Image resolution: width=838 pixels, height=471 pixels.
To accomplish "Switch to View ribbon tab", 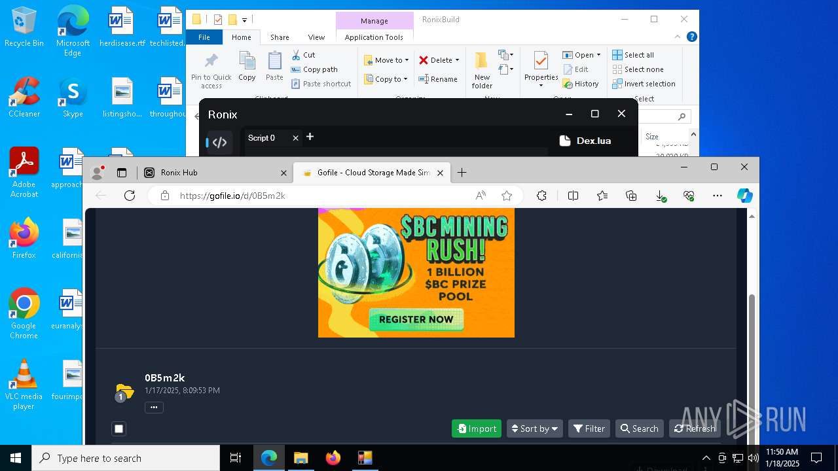I will [316, 37].
